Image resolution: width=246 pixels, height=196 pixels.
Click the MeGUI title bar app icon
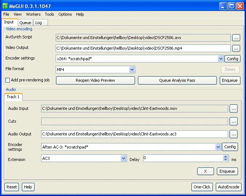point(5,6)
